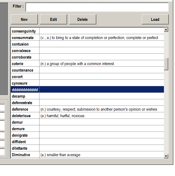Select the word consummate
175x176 pixels.
[23, 38]
